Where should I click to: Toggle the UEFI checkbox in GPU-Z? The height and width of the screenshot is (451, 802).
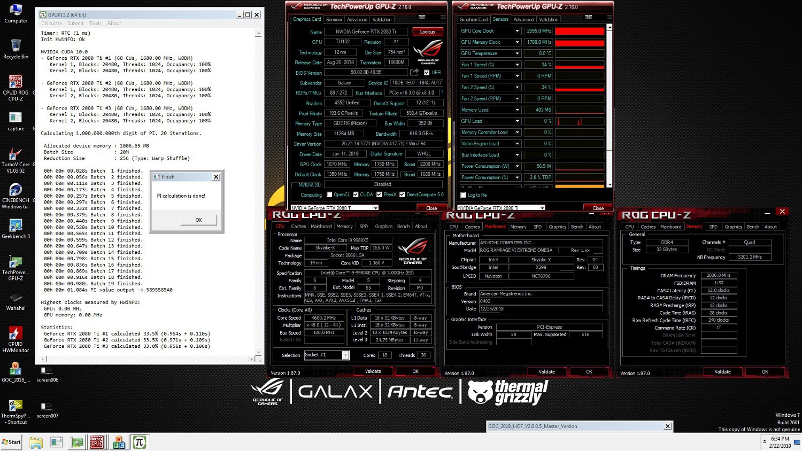(x=427, y=73)
